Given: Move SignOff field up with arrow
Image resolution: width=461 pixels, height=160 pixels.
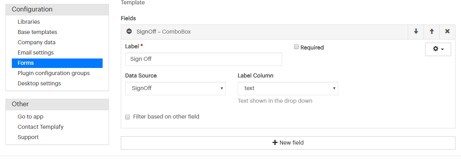Looking at the screenshot, I should pos(432,32).
